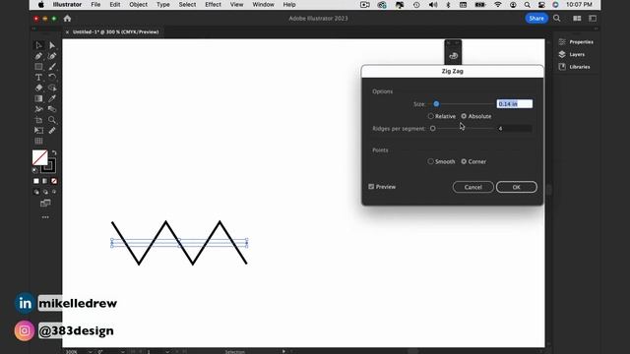Close the Untitled-1 document tab
Screen dimensions: 630x354
click(67, 32)
